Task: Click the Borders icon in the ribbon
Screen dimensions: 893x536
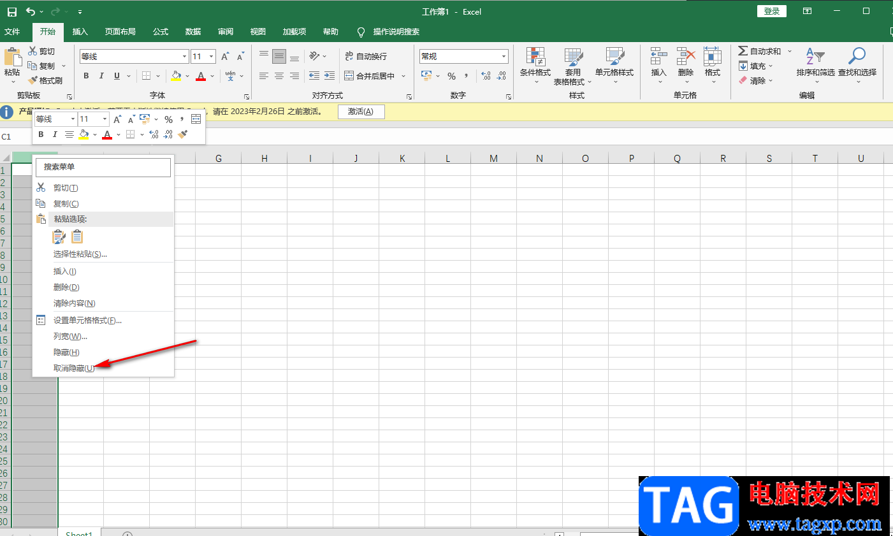Action: click(x=147, y=76)
